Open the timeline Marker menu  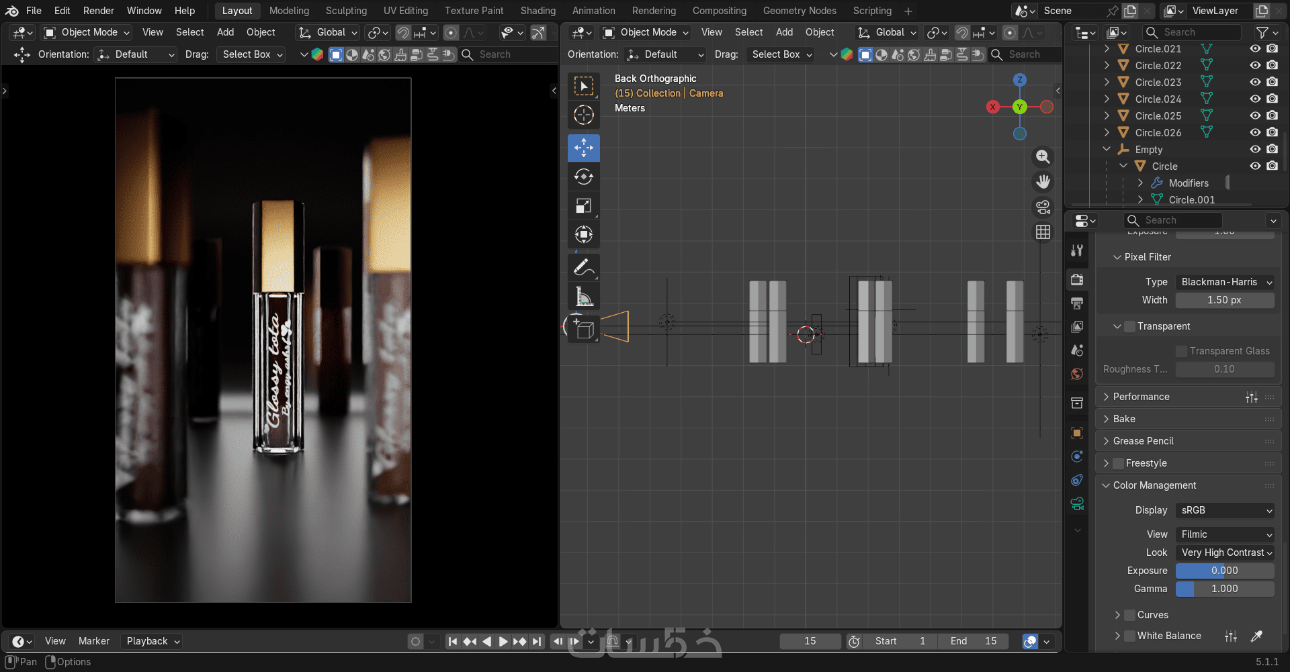point(94,641)
